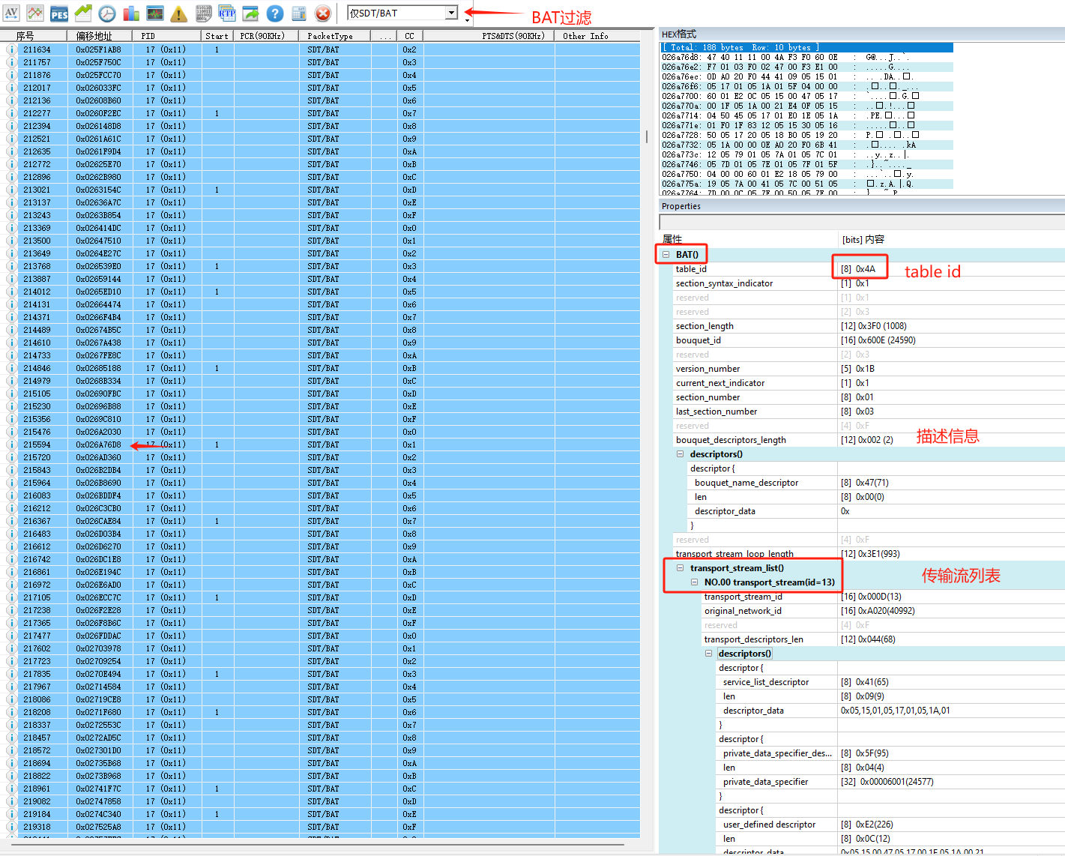Image resolution: width=1065 pixels, height=856 pixels.
Task: Click the PTS&DTS(90KHz) column header
Action: click(489, 35)
